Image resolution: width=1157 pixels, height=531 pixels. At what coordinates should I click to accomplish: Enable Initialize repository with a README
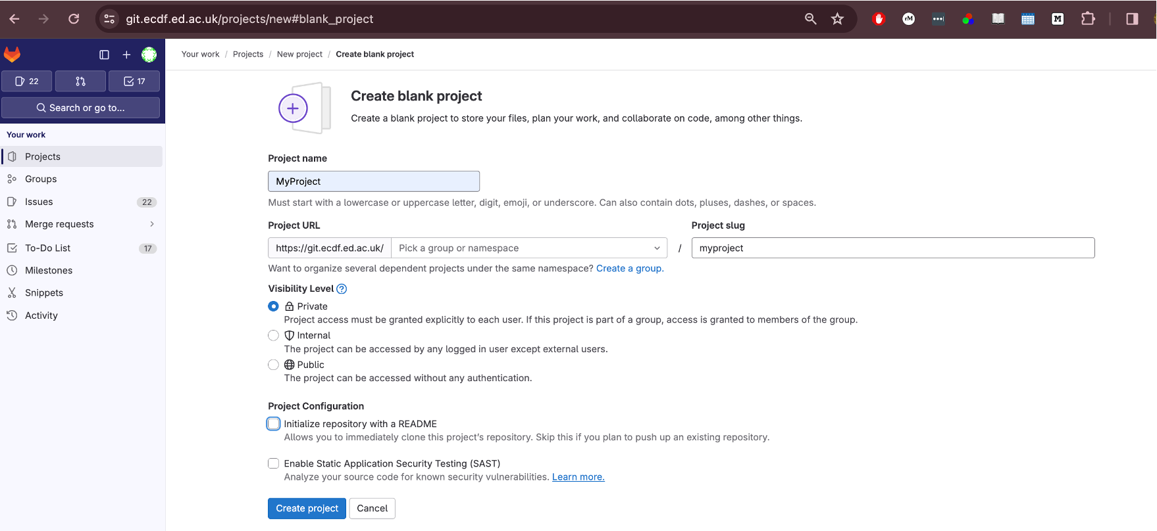pos(274,424)
